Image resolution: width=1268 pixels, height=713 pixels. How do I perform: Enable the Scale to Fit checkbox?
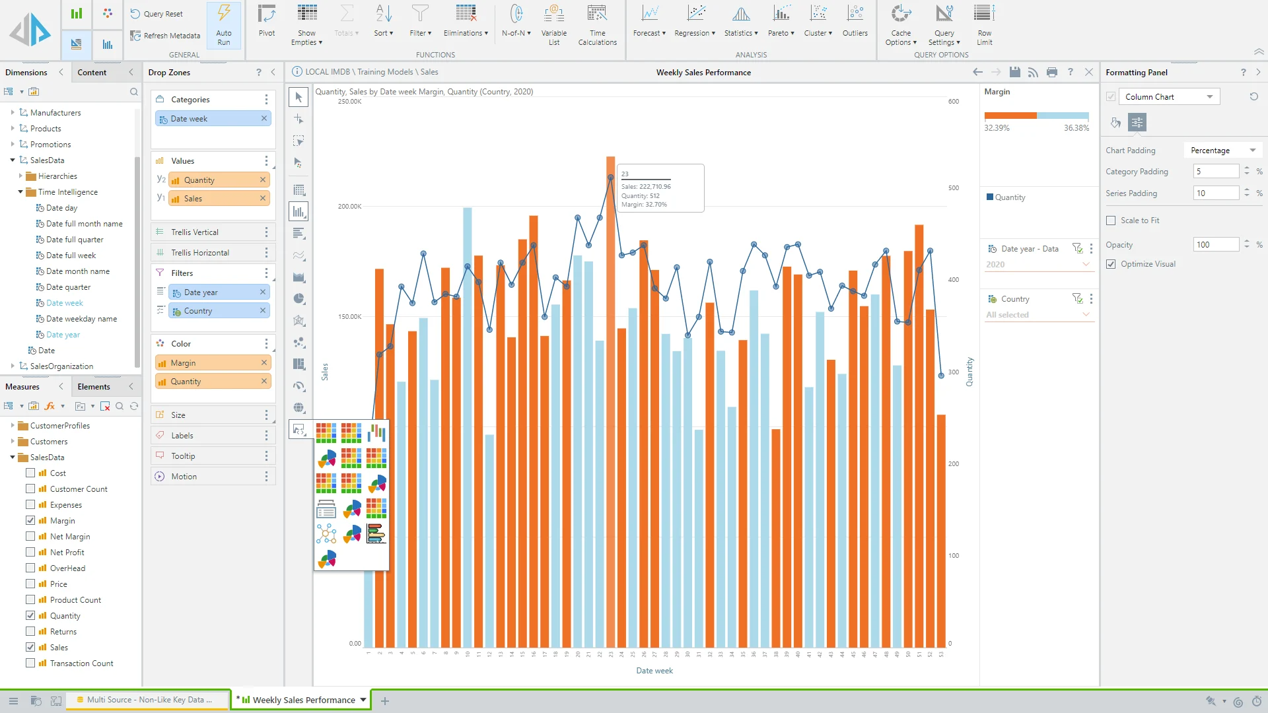pos(1111,220)
